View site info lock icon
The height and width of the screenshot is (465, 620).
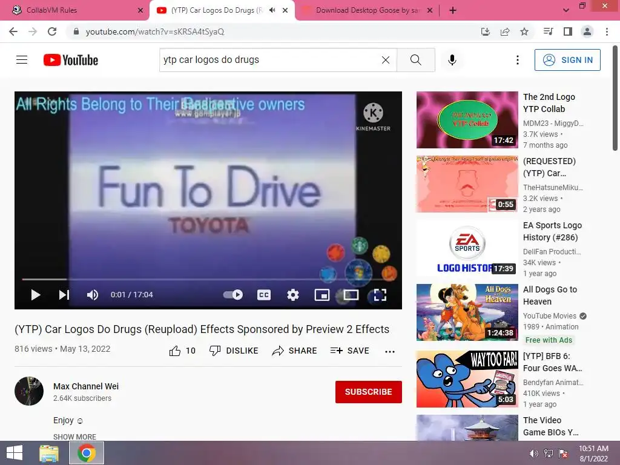76,31
